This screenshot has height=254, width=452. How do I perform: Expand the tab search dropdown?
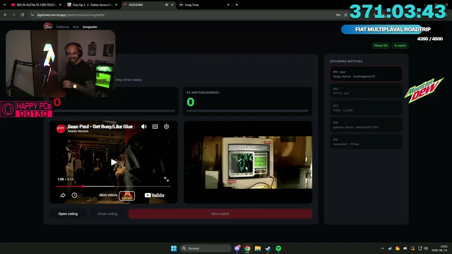5,5
